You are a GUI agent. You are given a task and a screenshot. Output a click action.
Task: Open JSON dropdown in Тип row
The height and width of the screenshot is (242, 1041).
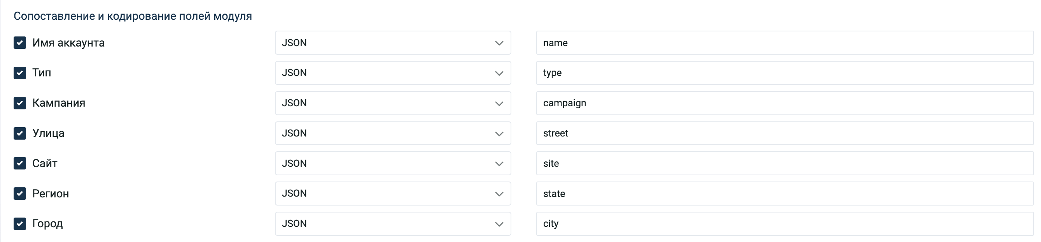393,73
